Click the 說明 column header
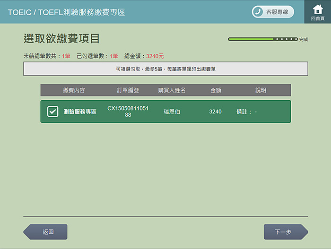This screenshot has width=331, height=249. pos(261,90)
